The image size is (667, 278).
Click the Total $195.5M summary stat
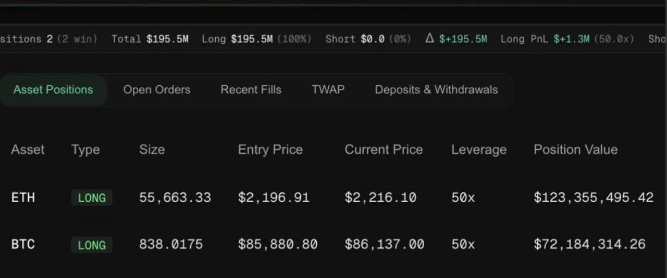[150, 39]
